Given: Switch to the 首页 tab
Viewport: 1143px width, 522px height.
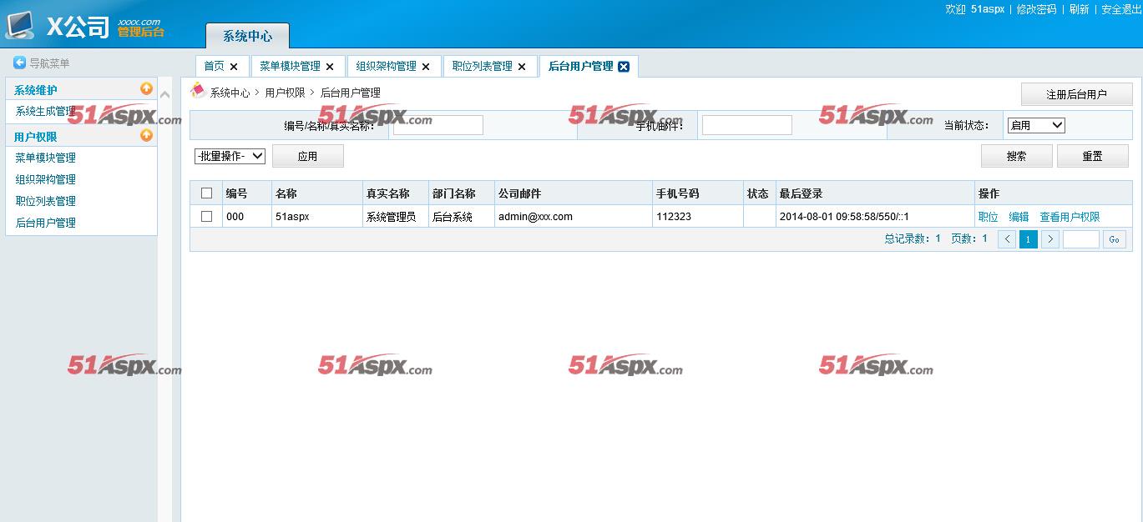Looking at the screenshot, I should (214, 66).
